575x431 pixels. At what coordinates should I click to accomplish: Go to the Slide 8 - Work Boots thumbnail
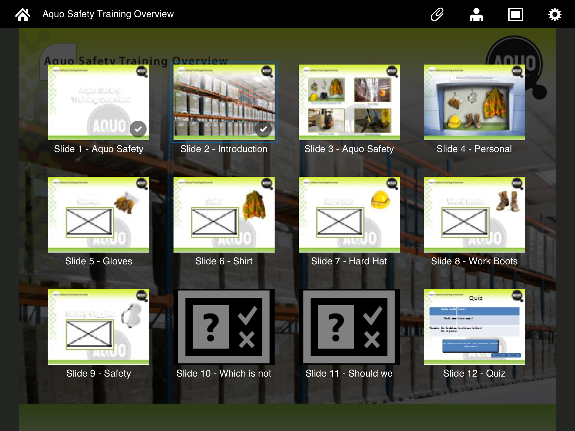point(474,215)
